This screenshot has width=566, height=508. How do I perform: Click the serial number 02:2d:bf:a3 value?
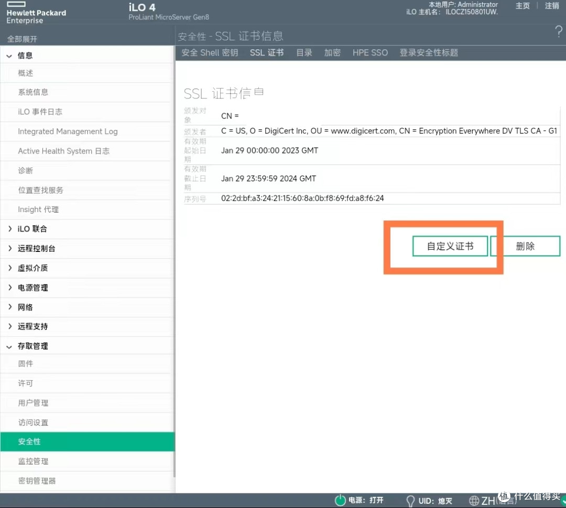pyautogui.click(x=302, y=198)
